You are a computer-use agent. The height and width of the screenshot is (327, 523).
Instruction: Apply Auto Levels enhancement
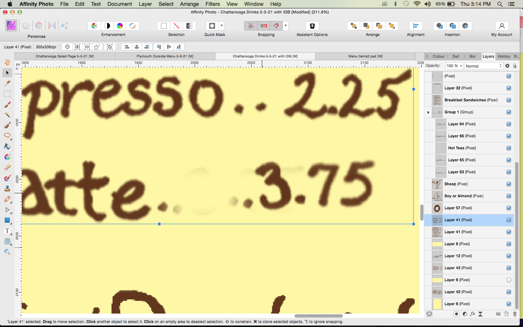[x=94, y=26]
